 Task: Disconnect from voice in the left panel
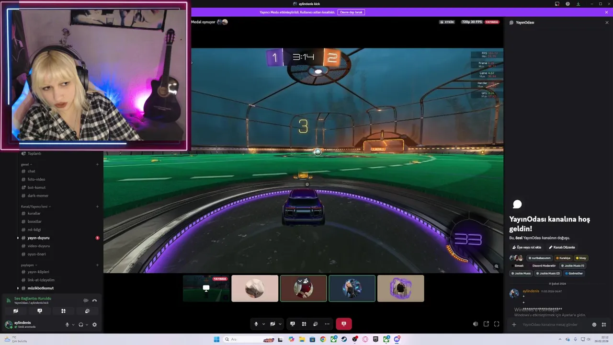coord(94,300)
